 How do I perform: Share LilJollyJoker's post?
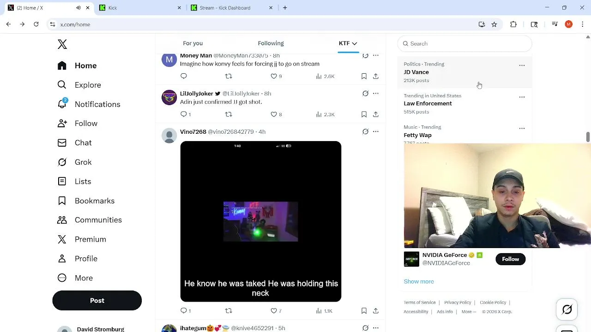click(x=376, y=114)
